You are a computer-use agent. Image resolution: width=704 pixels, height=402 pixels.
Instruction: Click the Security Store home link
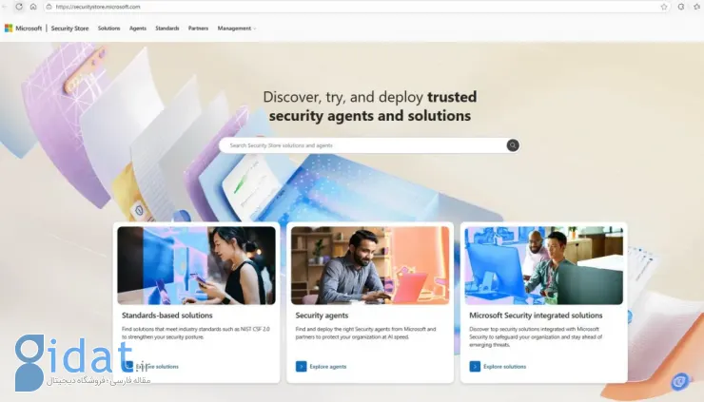pyautogui.click(x=69, y=29)
